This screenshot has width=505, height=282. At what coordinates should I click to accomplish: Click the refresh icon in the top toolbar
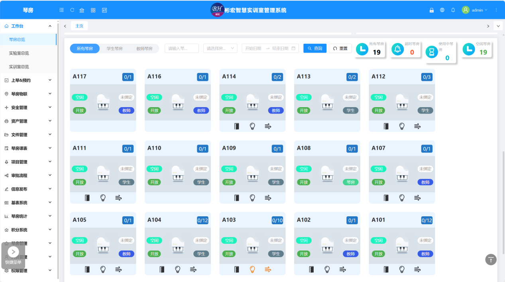coord(72,10)
